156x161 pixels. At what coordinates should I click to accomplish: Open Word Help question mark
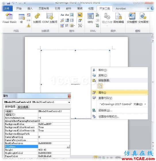[152, 8]
